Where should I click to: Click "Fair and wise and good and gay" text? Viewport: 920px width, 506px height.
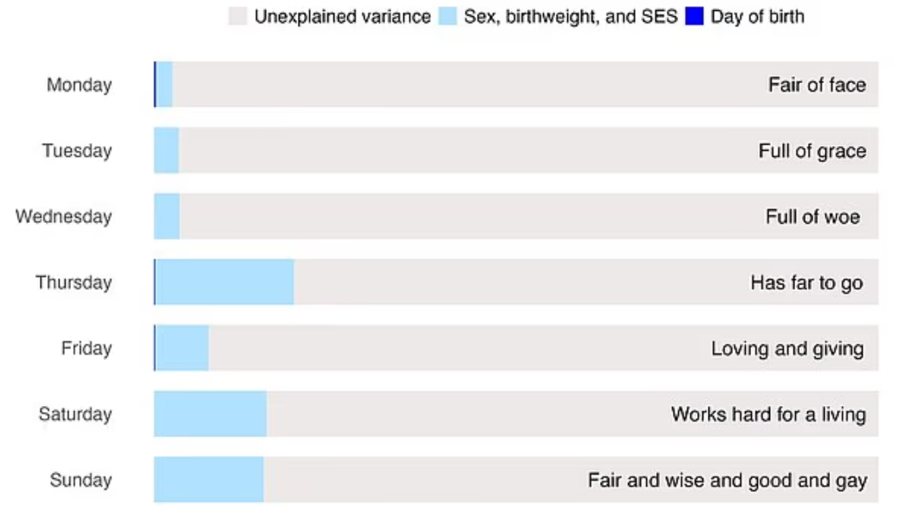tap(727, 480)
